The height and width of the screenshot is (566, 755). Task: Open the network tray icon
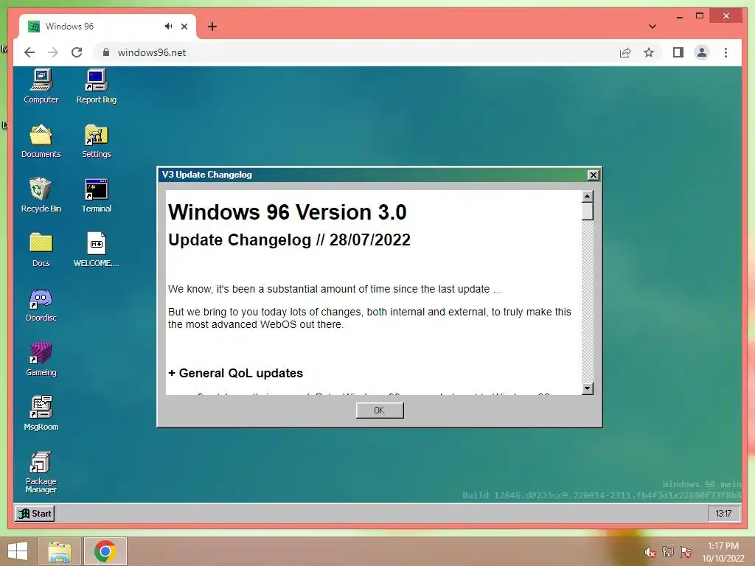pyautogui.click(x=667, y=551)
